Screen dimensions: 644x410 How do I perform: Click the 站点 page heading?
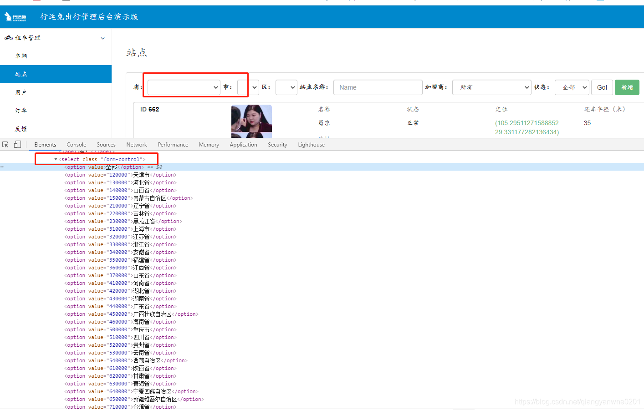[x=137, y=53]
